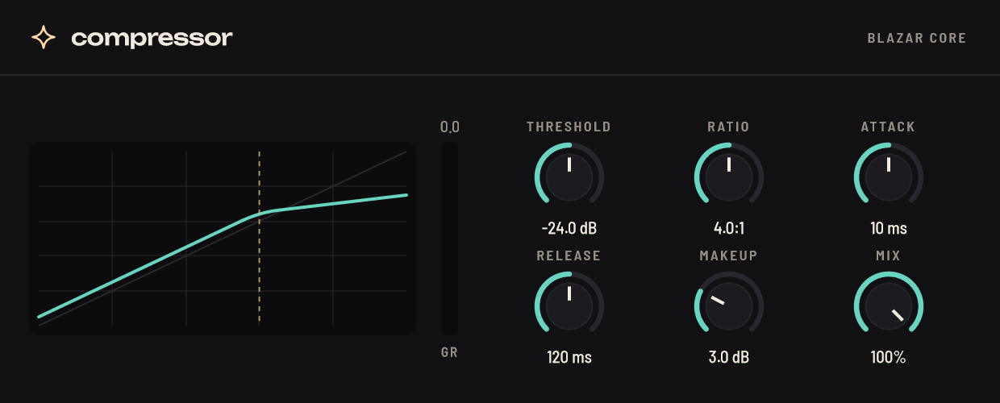Select the 100% mix value
Image resolution: width=1000 pixels, height=403 pixels.
[889, 357]
